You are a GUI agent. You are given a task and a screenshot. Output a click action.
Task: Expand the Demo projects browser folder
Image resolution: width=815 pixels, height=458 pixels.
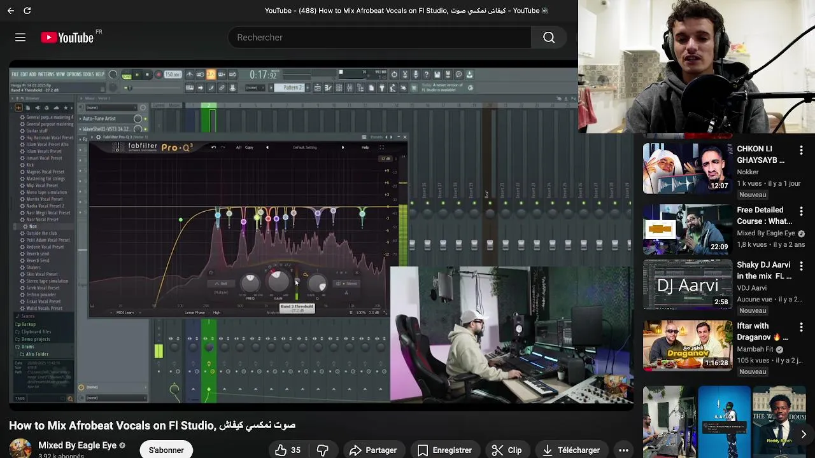pyautogui.click(x=36, y=339)
